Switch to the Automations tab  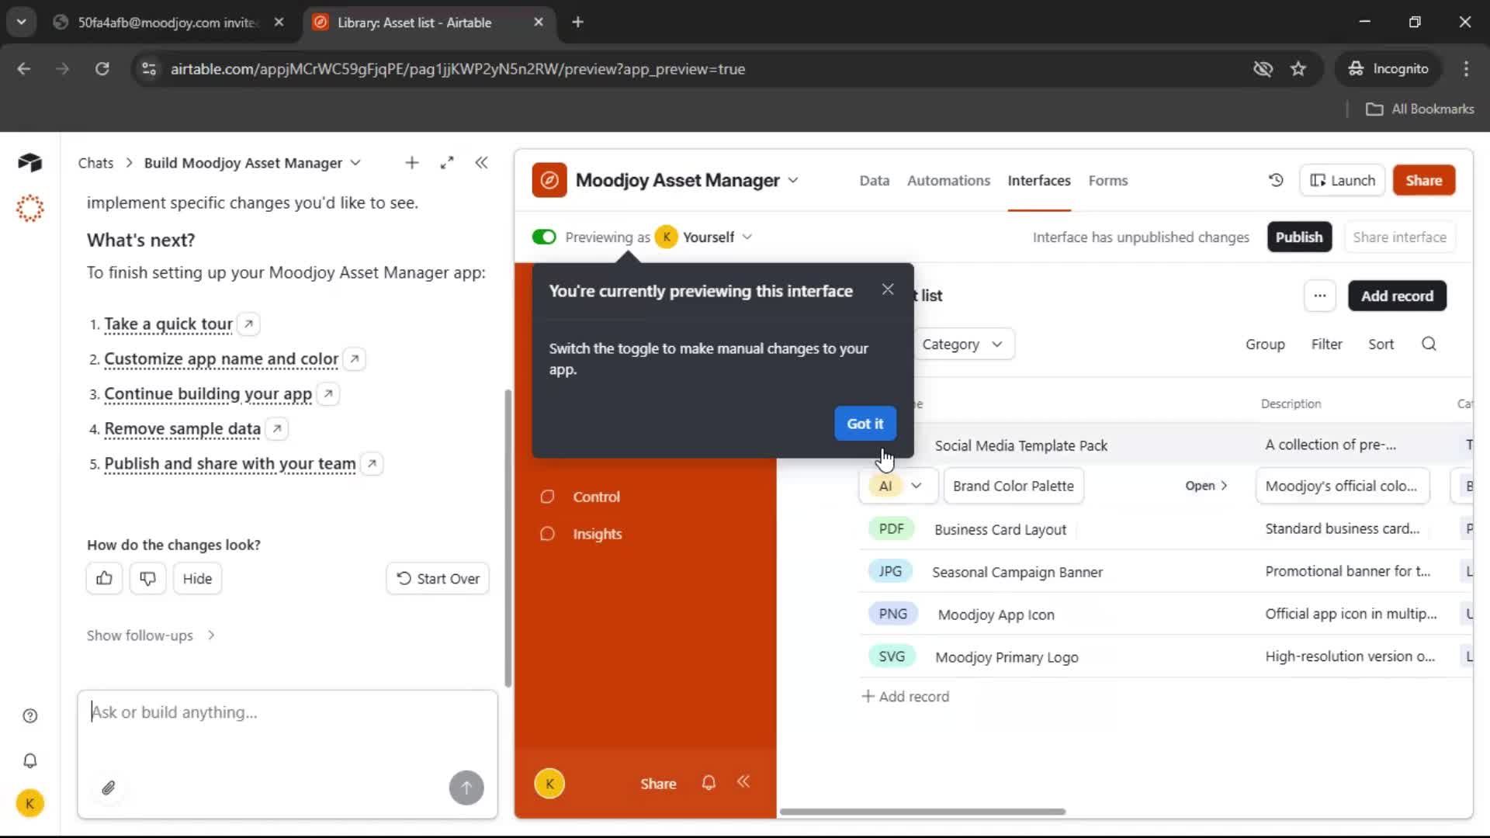[948, 180]
